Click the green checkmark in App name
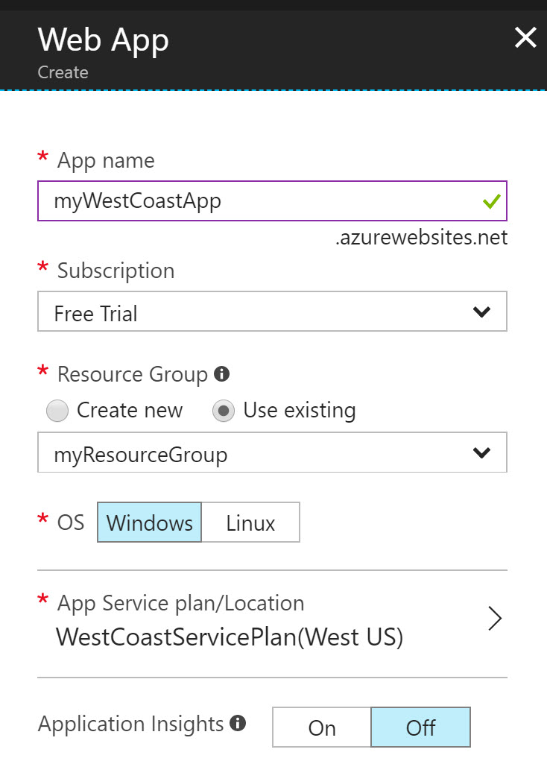The height and width of the screenshot is (764, 547). pyautogui.click(x=491, y=201)
